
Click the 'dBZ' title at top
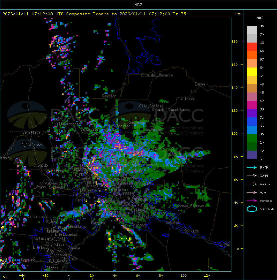[138, 5]
